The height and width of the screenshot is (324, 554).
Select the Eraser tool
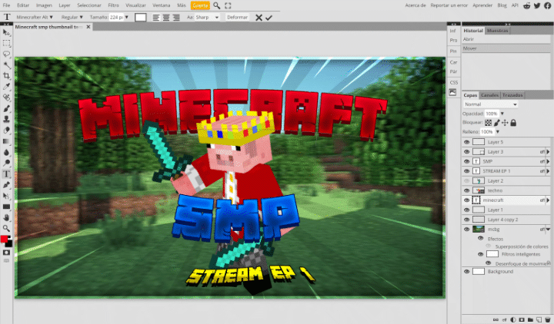click(x=6, y=131)
